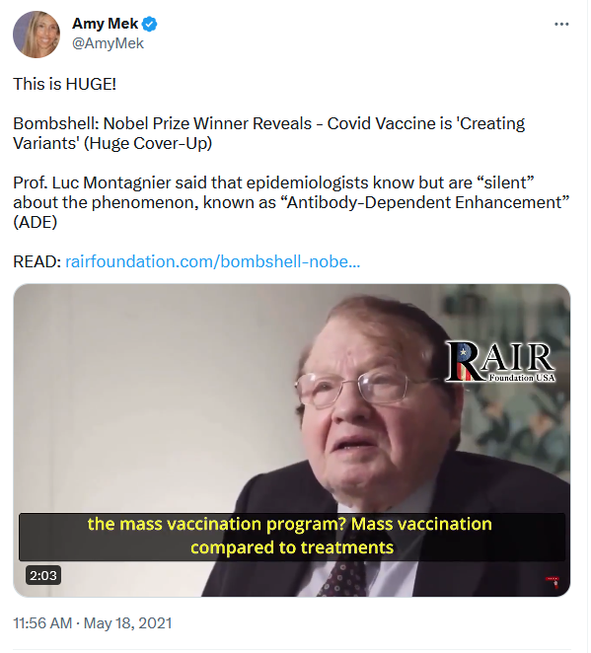Click the "READ:" label before the link

[37, 261]
